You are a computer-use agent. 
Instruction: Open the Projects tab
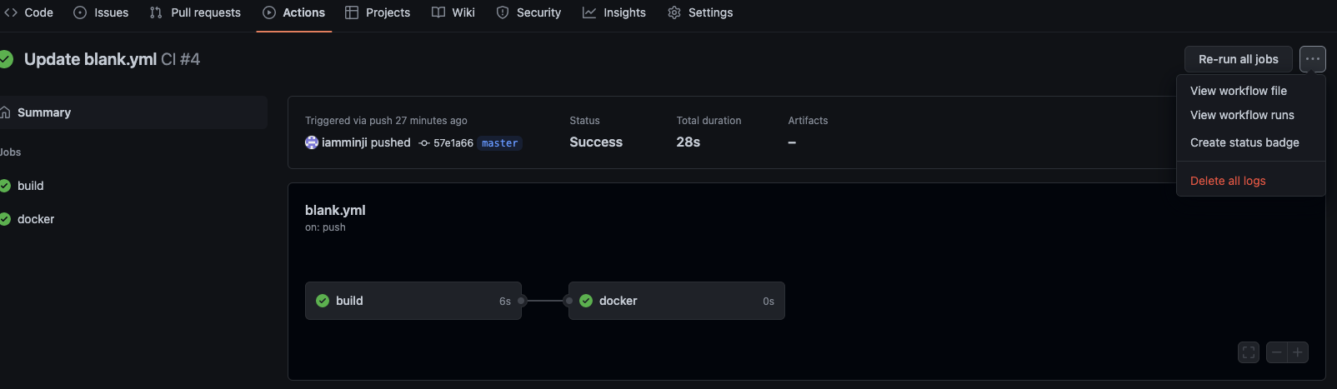click(x=378, y=12)
